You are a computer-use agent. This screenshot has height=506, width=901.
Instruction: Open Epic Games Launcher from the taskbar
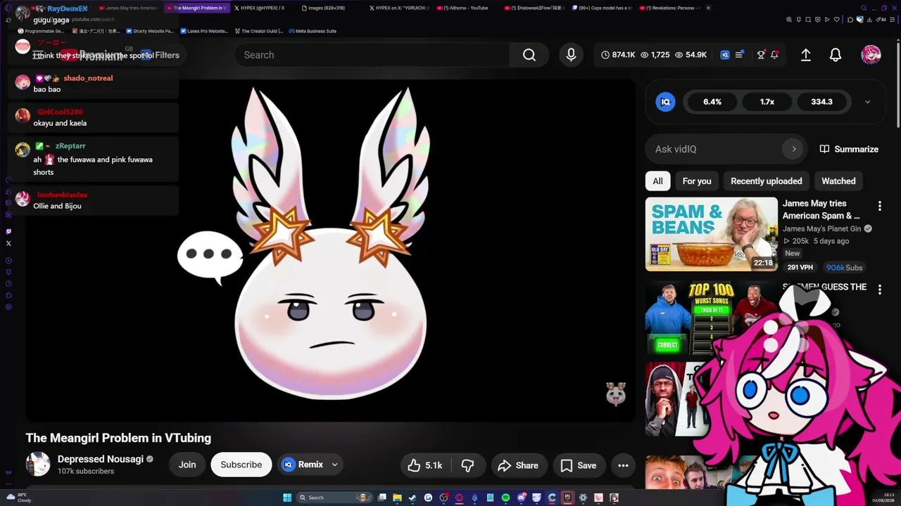[x=567, y=498]
